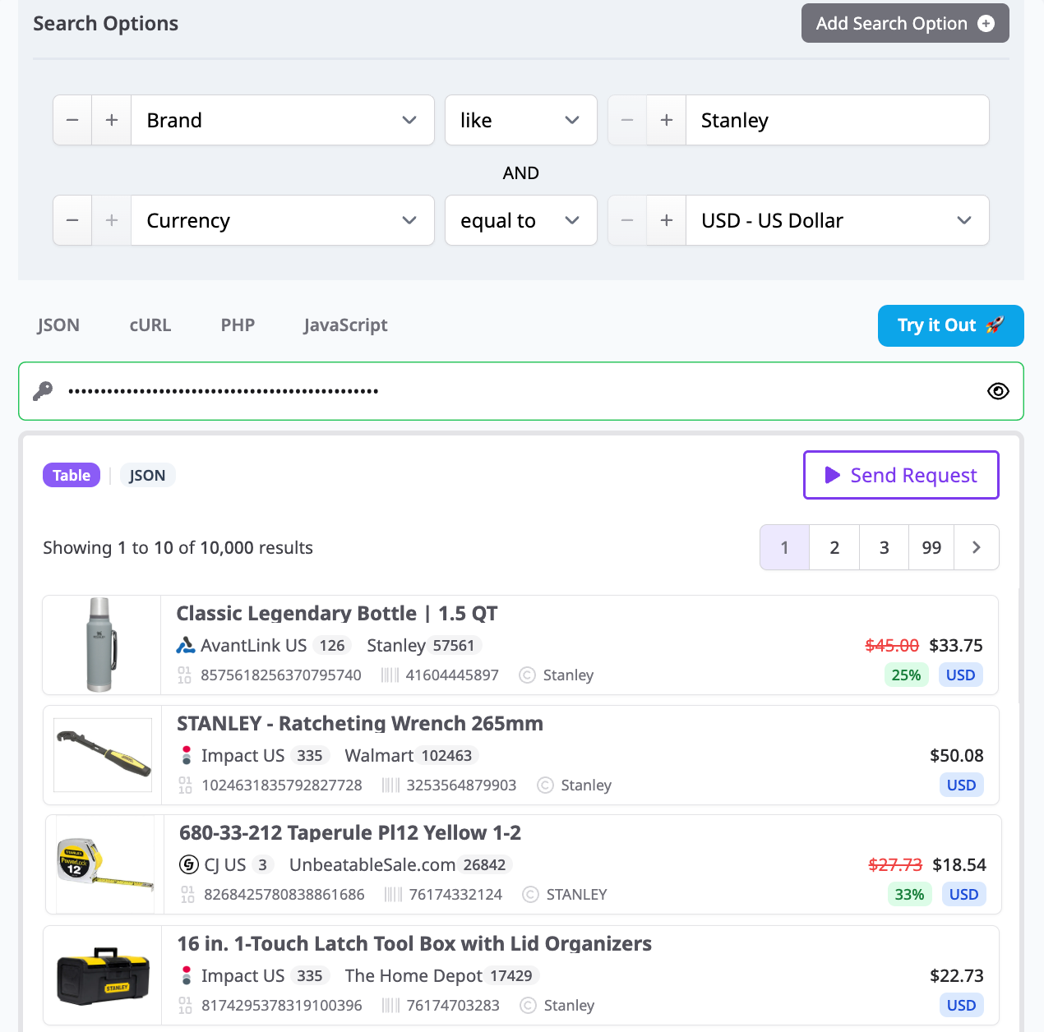Go to results page 1
Screen dimensions: 1044x1032
[x=784, y=547]
